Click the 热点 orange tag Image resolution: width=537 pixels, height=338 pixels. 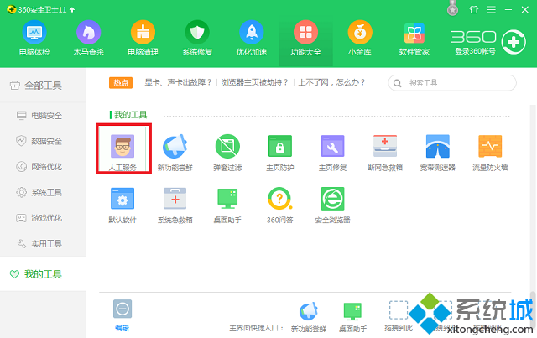(121, 82)
